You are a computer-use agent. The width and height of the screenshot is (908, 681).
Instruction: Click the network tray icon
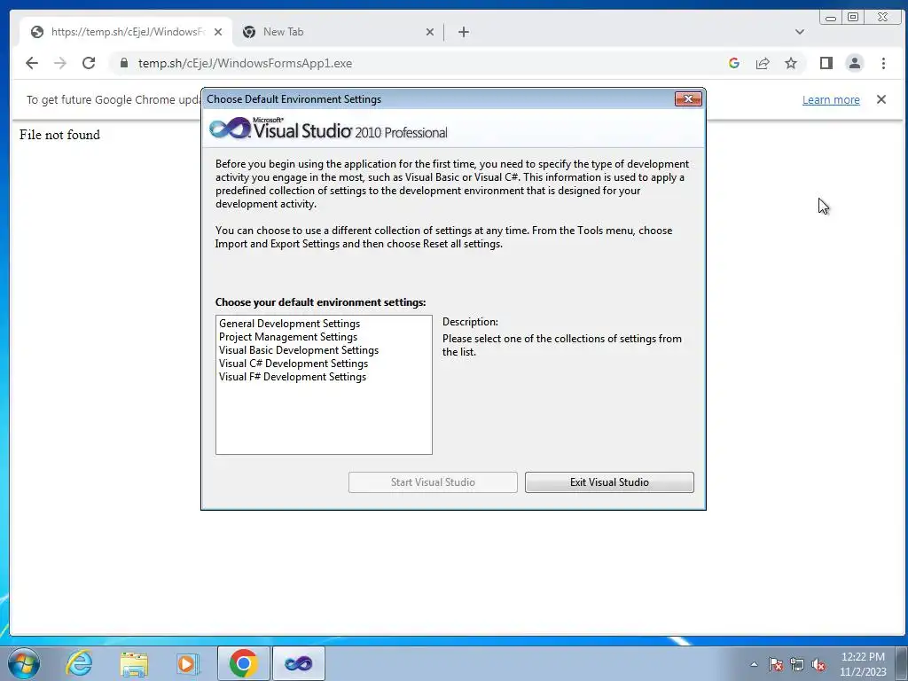(797, 664)
